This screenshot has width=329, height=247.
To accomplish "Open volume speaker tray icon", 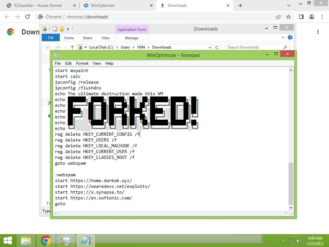I will 298,241.
